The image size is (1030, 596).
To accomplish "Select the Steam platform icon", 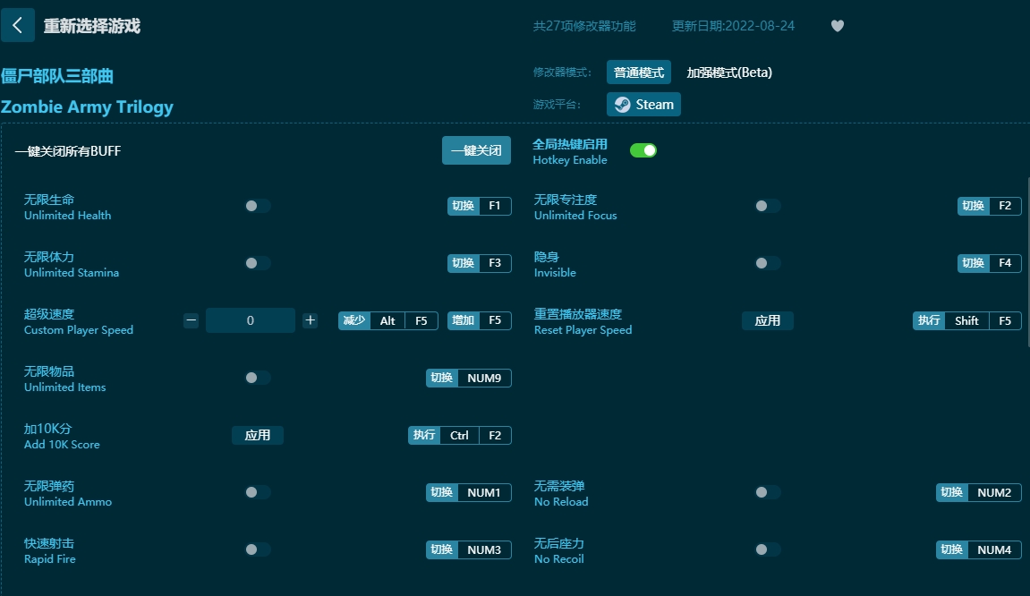I will click(x=643, y=104).
